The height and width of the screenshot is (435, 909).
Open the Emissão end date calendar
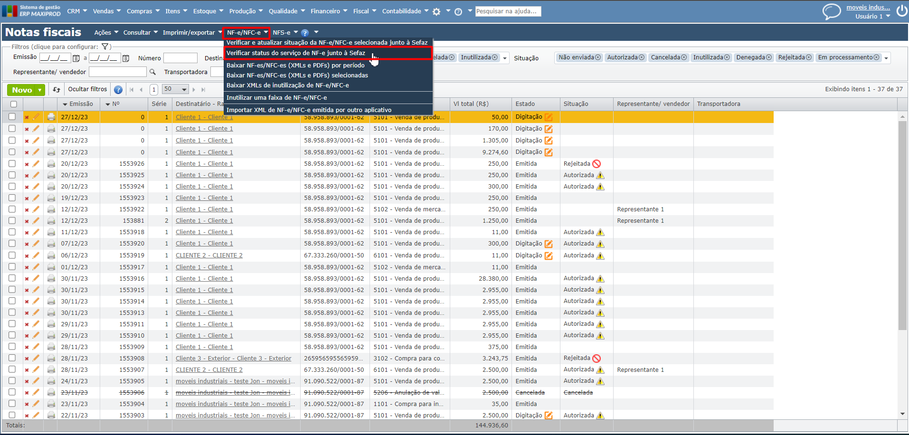(x=126, y=58)
